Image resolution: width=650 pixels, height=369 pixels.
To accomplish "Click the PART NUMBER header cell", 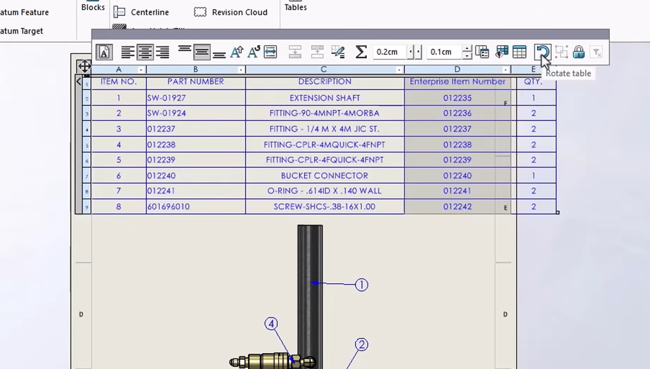I will point(196,82).
